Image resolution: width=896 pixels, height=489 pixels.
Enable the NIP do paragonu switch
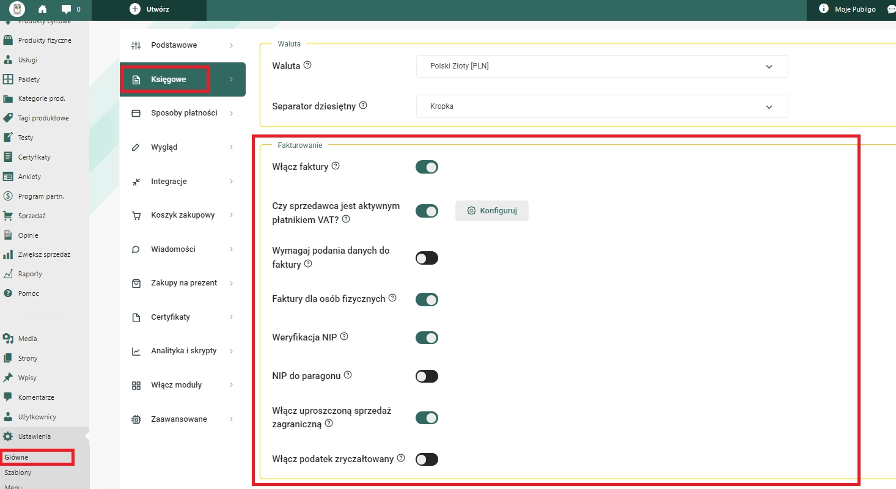click(427, 376)
